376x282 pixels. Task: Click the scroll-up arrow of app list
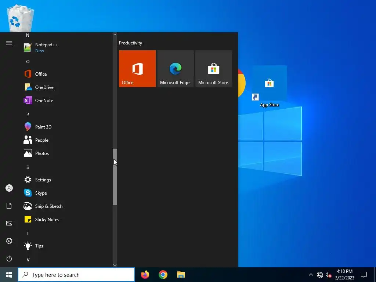(x=115, y=35)
